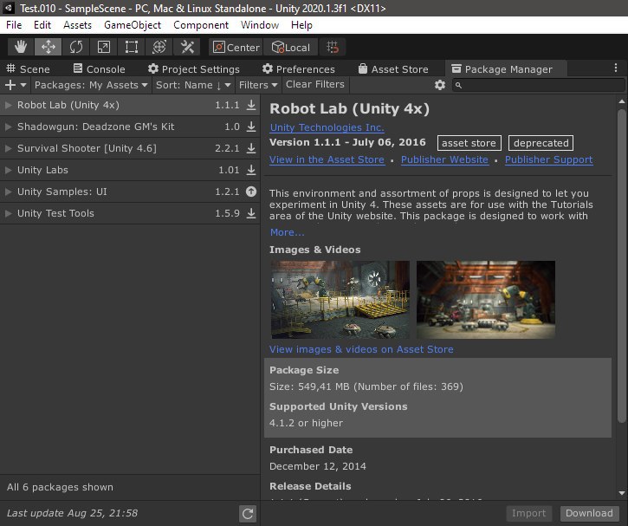This screenshot has width=628, height=526.
Task: Open the Publisher Support link
Action: [x=548, y=159]
